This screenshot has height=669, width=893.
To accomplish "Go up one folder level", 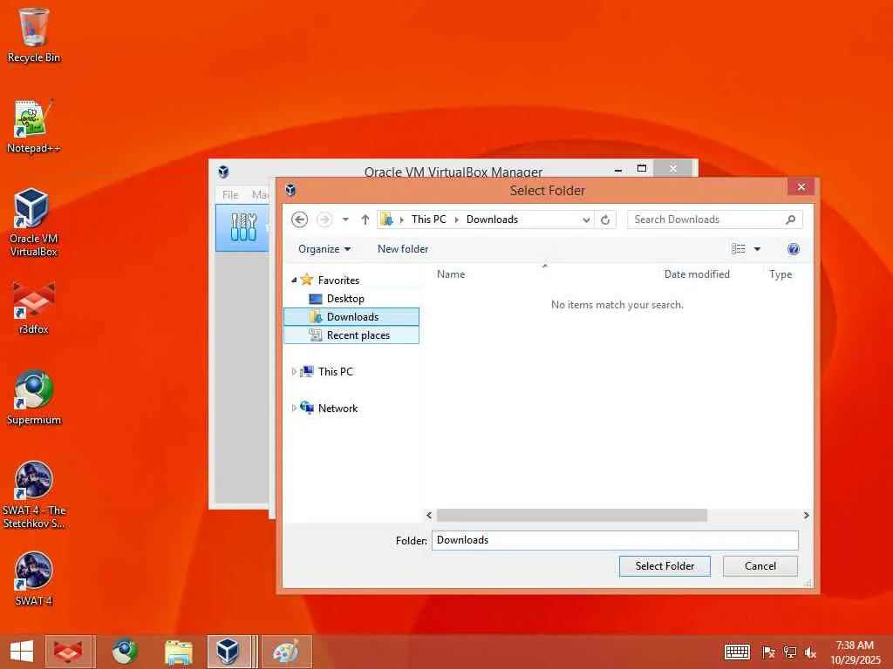I will [x=365, y=220].
